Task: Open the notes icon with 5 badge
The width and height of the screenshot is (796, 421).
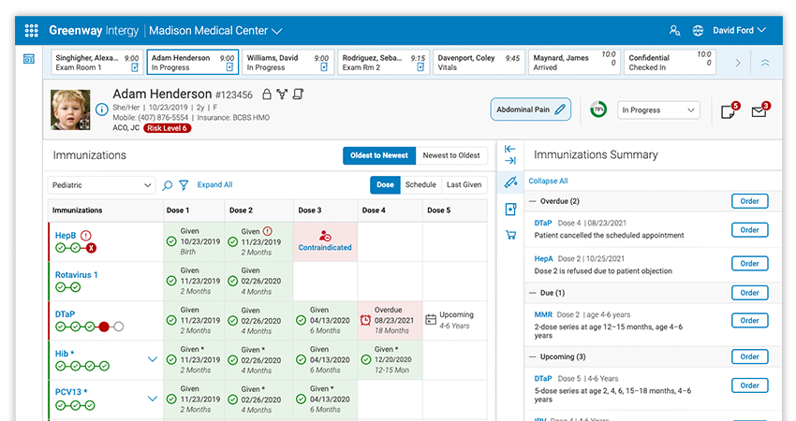Action: (728, 110)
